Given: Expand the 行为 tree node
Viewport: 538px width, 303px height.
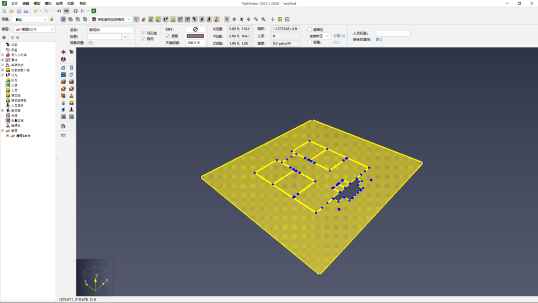Looking at the screenshot, I should click(x=3, y=75).
